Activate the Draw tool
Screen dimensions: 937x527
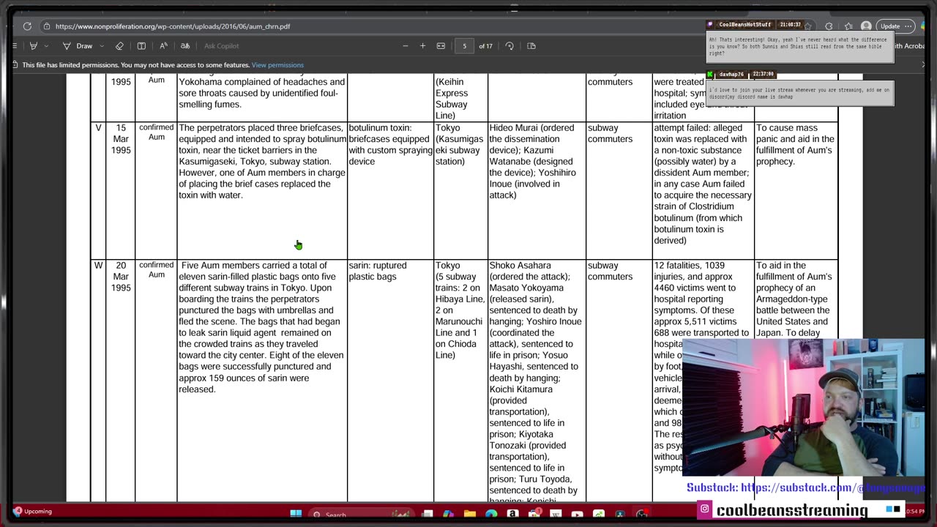click(78, 46)
